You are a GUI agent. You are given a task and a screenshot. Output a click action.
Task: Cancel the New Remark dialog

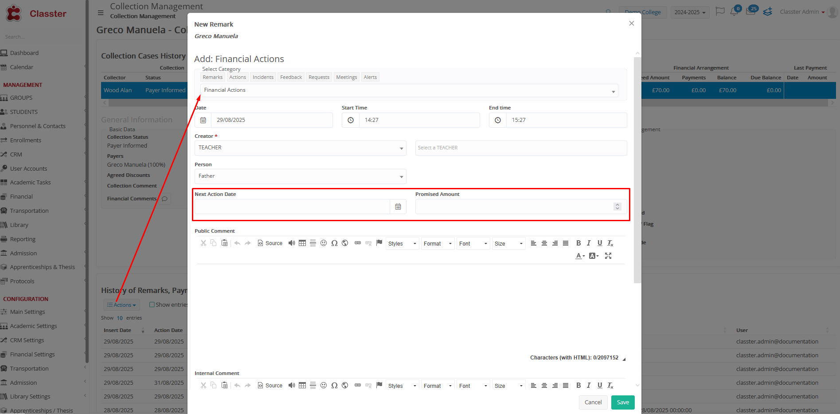tap(593, 402)
